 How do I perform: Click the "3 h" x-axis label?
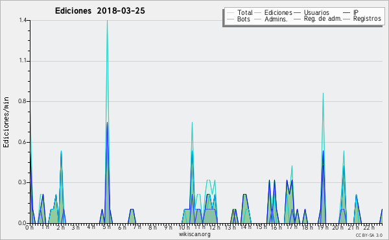tap(76, 227)
